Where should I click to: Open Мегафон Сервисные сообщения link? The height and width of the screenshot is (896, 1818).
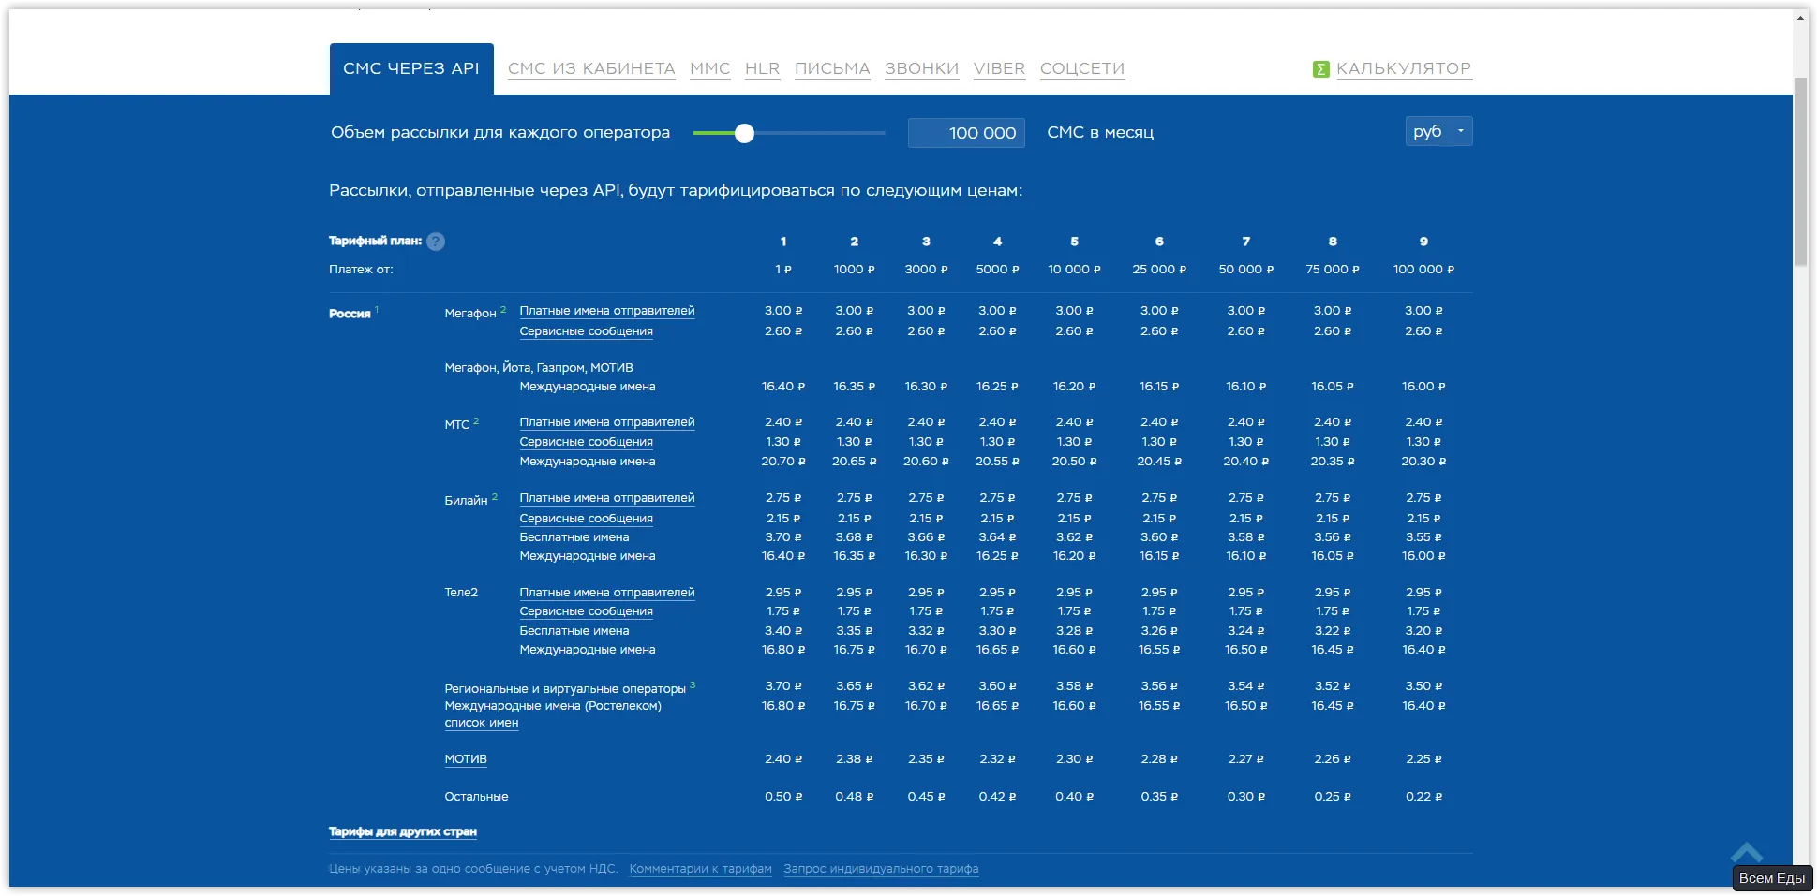click(x=587, y=331)
